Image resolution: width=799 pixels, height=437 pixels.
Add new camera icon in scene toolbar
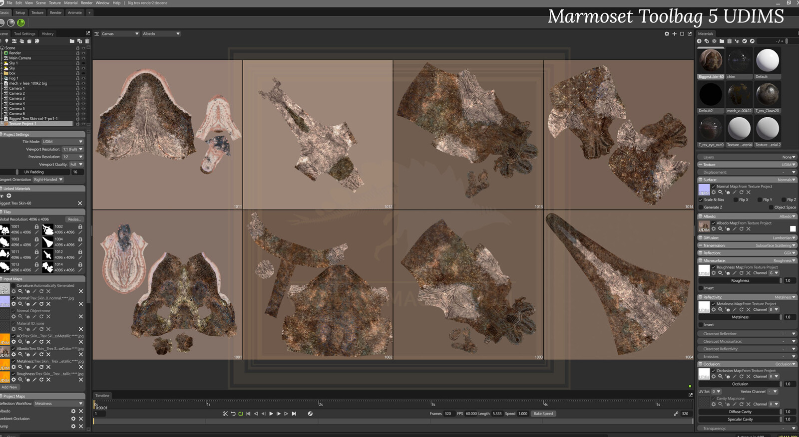coord(14,41)
